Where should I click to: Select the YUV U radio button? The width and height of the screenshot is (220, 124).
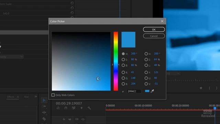pos(146,78)
